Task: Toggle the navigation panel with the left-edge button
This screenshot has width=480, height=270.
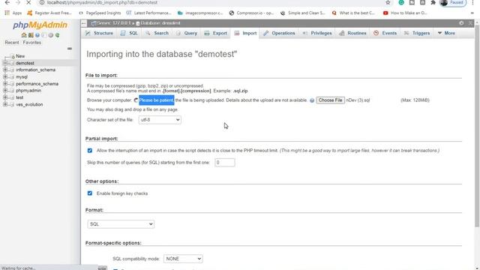Action: 84,23
